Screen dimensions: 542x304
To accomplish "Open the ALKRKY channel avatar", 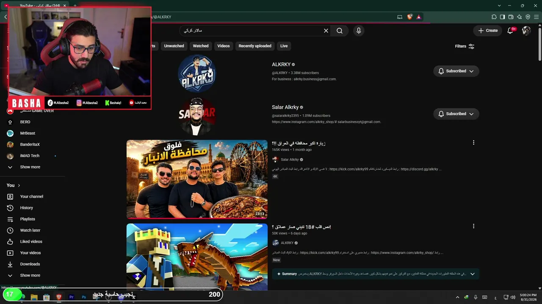I will pos(197,73).
